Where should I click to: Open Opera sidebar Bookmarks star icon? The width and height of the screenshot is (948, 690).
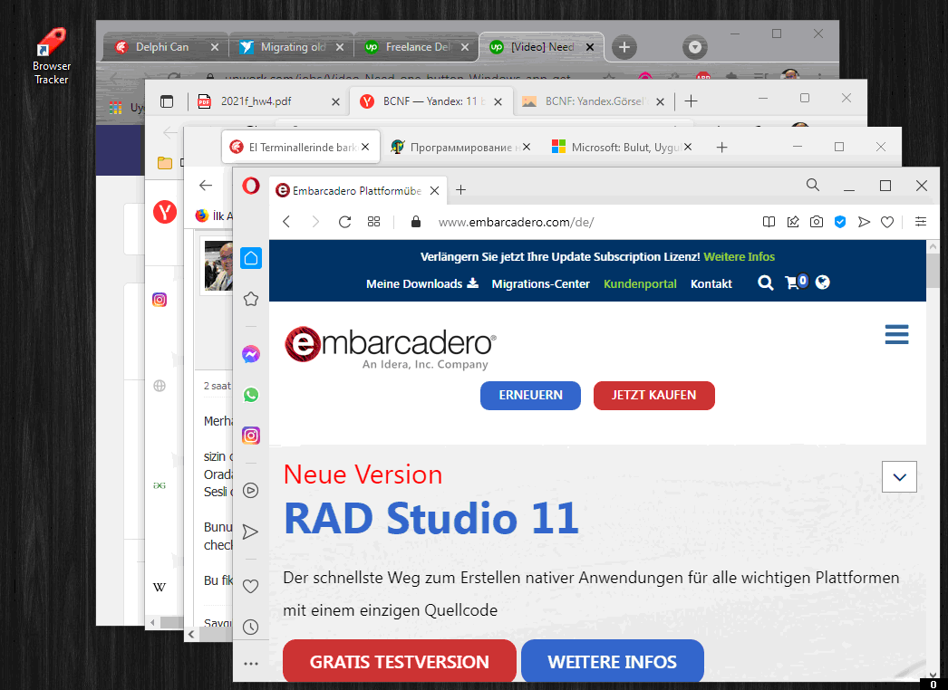[251, 299]
